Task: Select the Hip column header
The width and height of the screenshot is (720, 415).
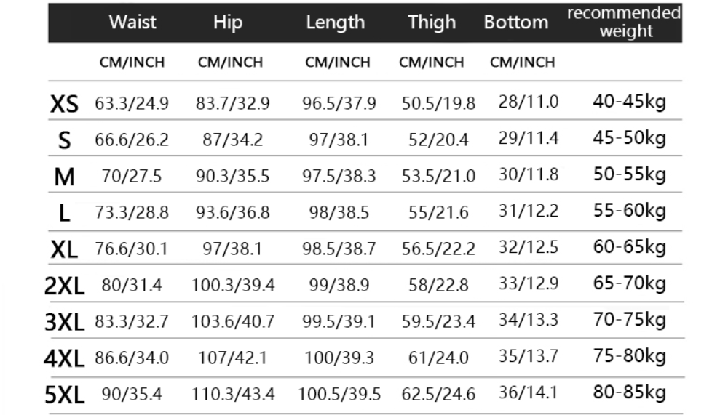Action: pos(227,22)
